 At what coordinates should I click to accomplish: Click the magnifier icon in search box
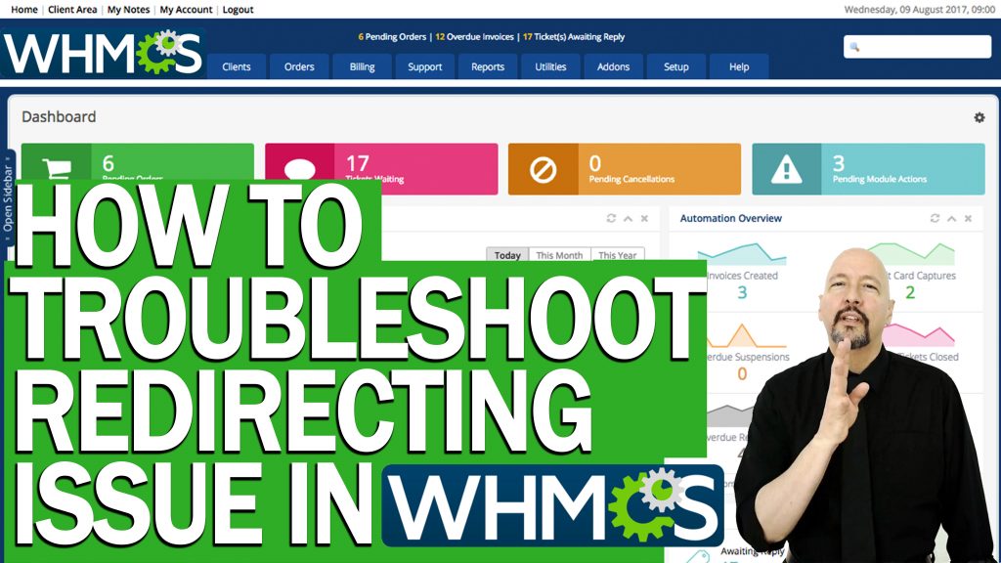(854, 47)
